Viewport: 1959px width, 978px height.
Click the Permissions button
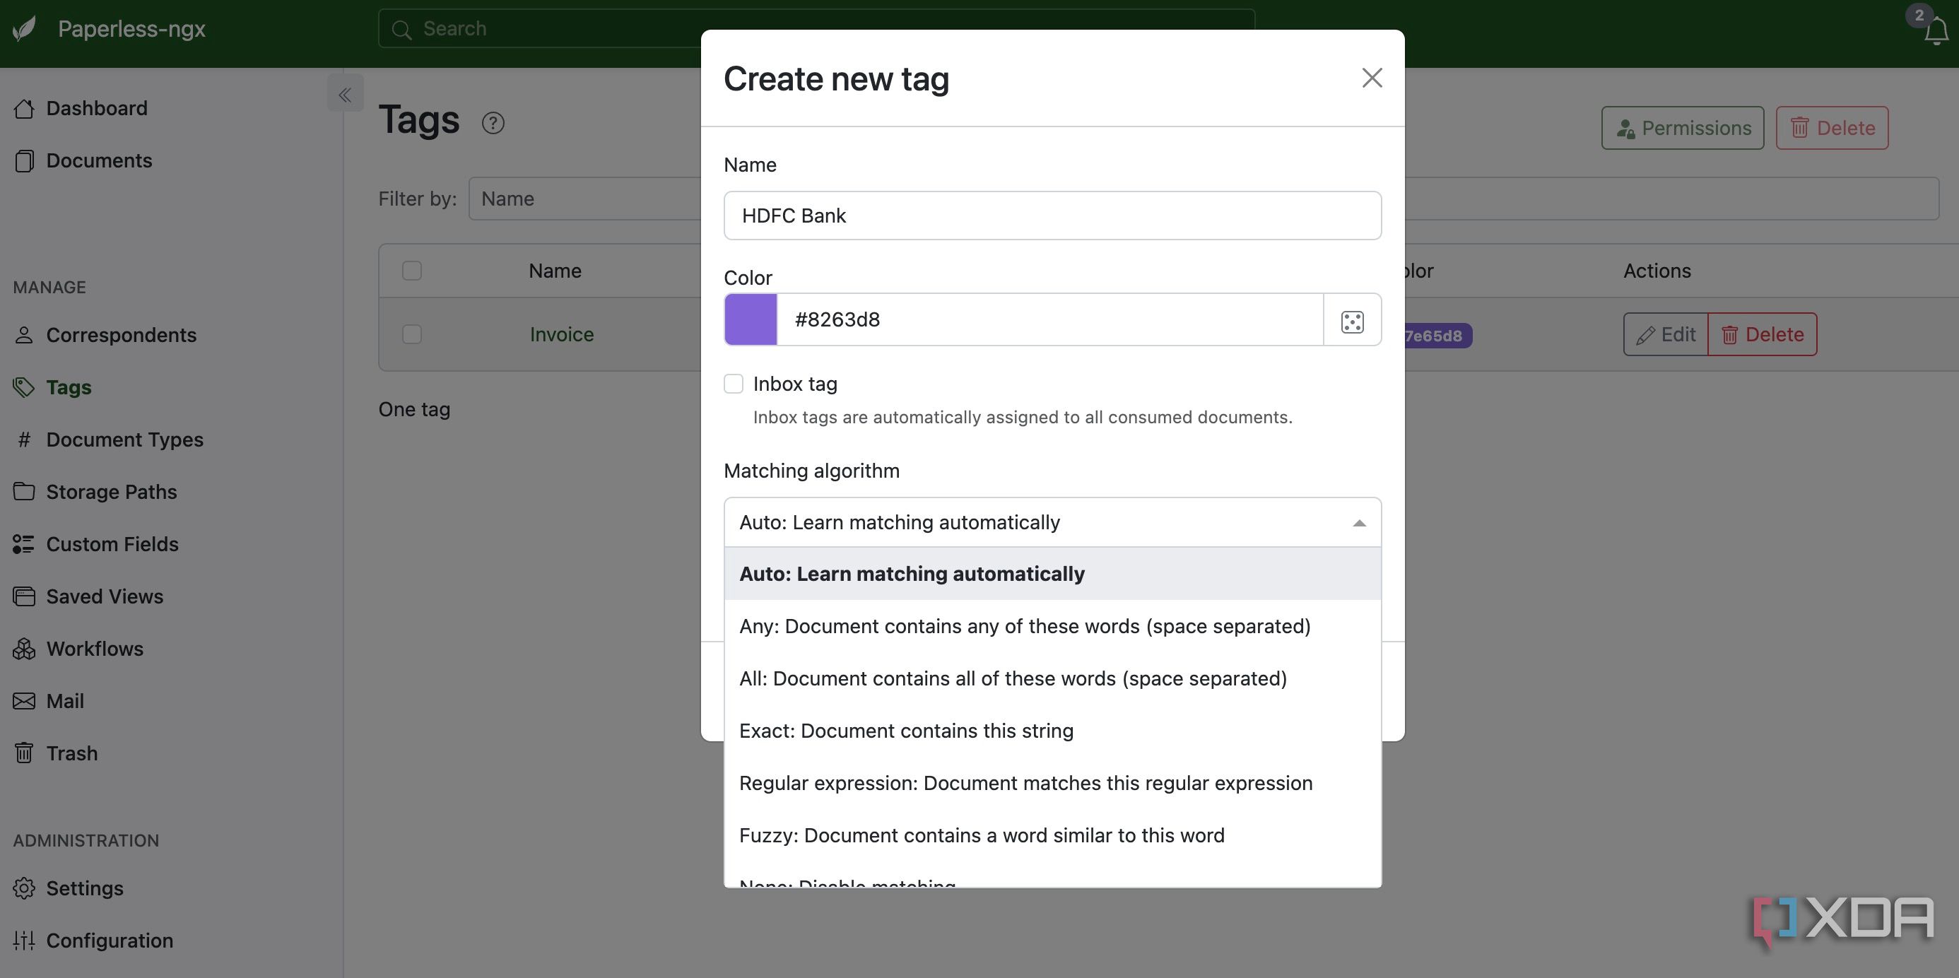pos(1681,128)
